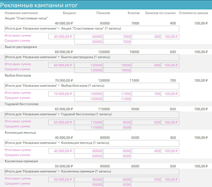Click the black impressions value "130000" in the data row
This screenshot has height=187, width=212.
(104, 81)
